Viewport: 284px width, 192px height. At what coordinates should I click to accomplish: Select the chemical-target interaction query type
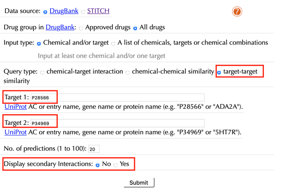click(42, 73)
